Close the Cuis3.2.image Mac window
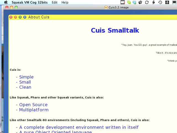177x133 pixels. click(x=7, y=7)
